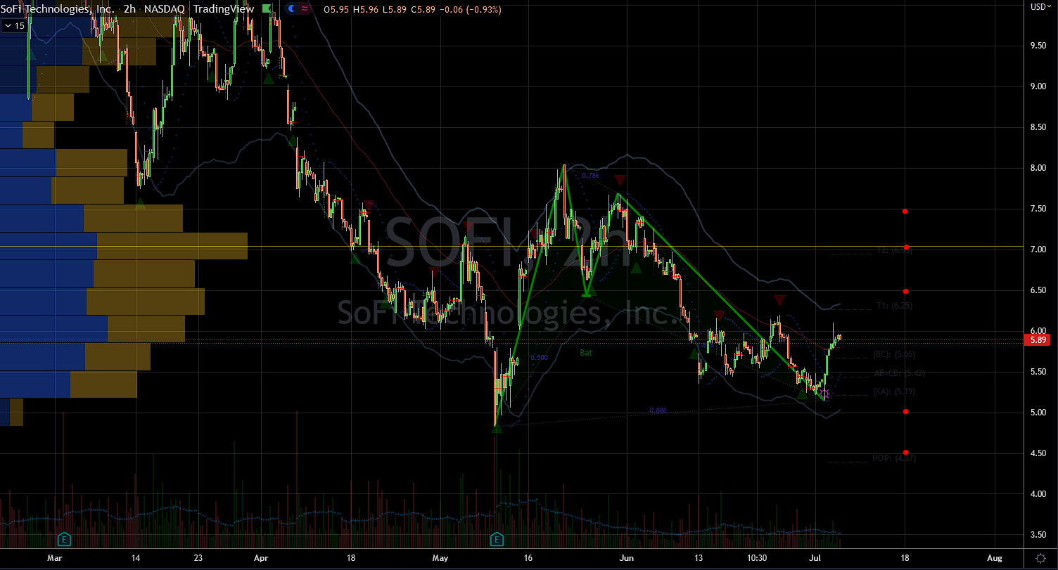Open chart settings gear in bottom corner
The image size is (1058, 570).
[x=1040, y=557]
